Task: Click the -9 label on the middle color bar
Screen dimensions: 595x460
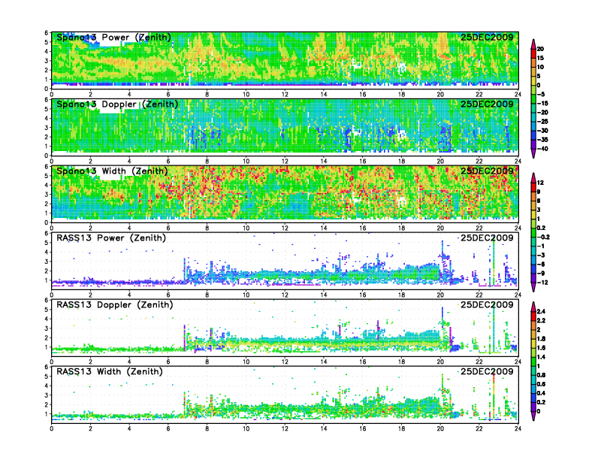Action: click(541, 274)
